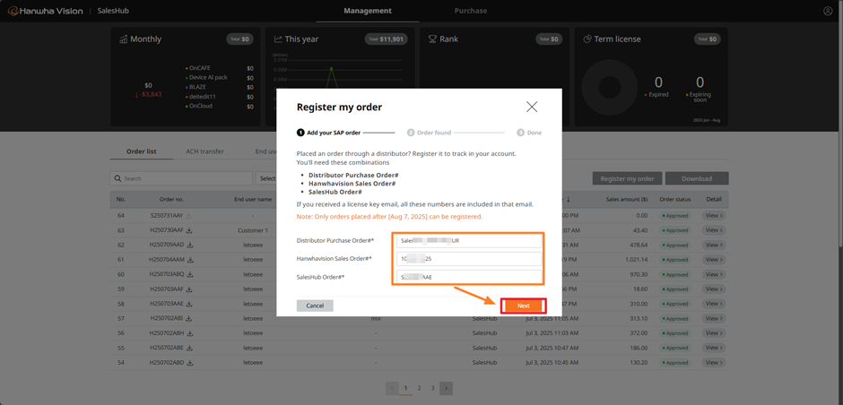Switch to the Purchase tab

click(x=470, y=11)
